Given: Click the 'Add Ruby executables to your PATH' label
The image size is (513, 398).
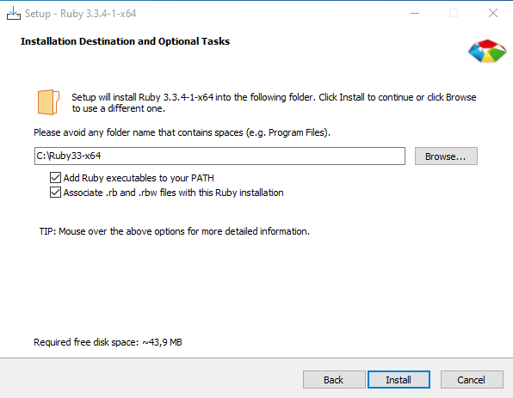Looking at the screenshot, I should [139, 178].
